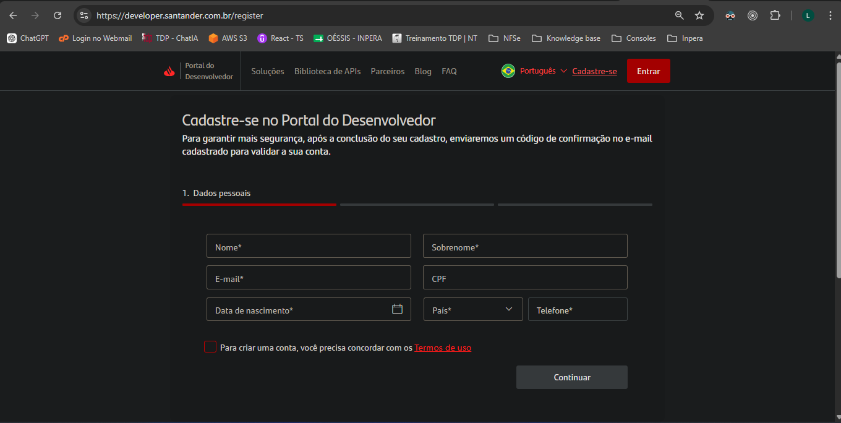Open the Blog page
841x423 pixels.
(x=423, y=71)
